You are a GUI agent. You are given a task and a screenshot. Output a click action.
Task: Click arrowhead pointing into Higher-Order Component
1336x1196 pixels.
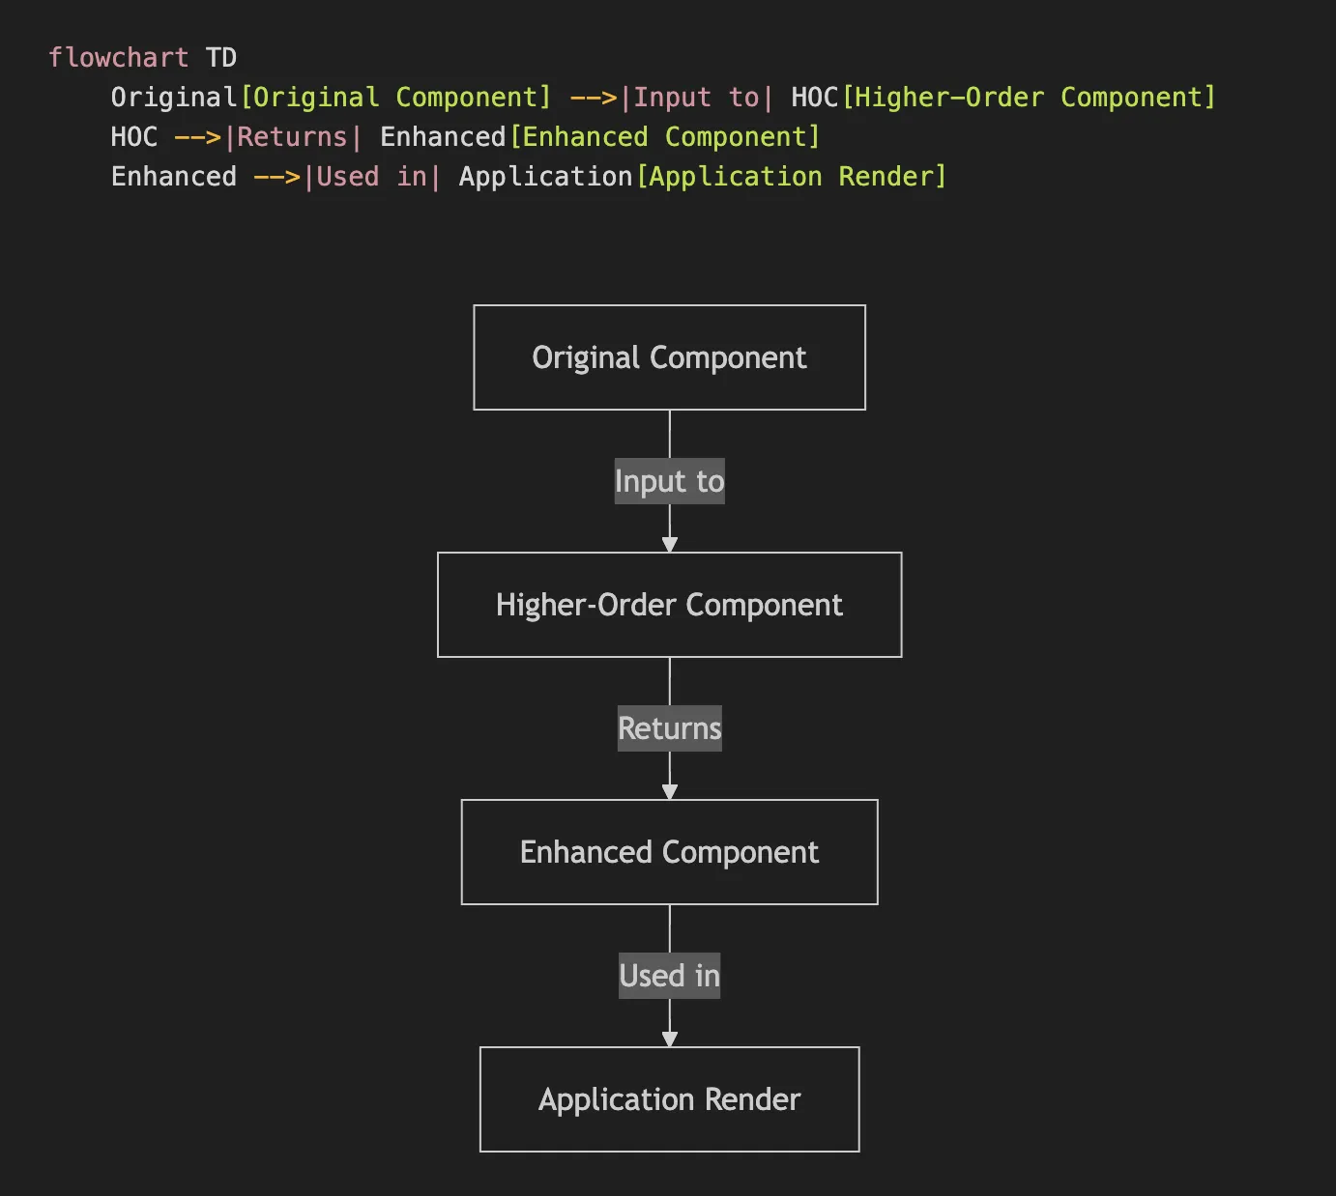coord(669,545)
